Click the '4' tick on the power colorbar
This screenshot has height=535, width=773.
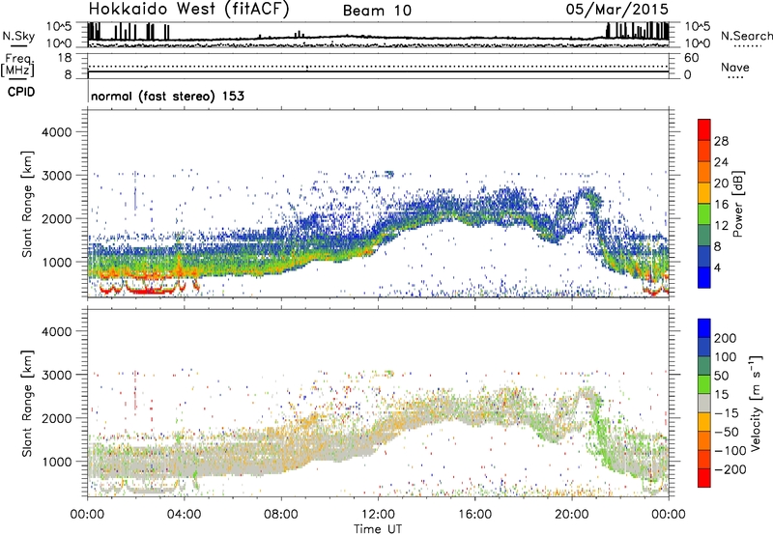pyautogui.click(x=717, y=267)
